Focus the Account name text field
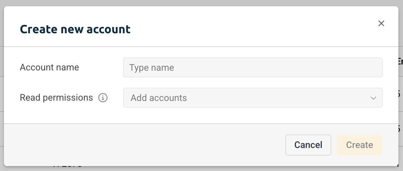Screen dimensions: 403x171 253,67
